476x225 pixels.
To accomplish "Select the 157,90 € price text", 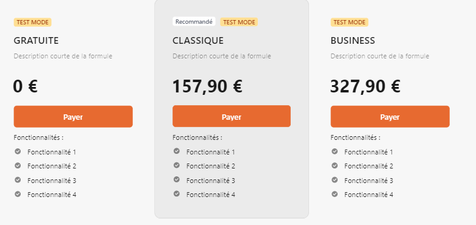I will coord(207,86).
